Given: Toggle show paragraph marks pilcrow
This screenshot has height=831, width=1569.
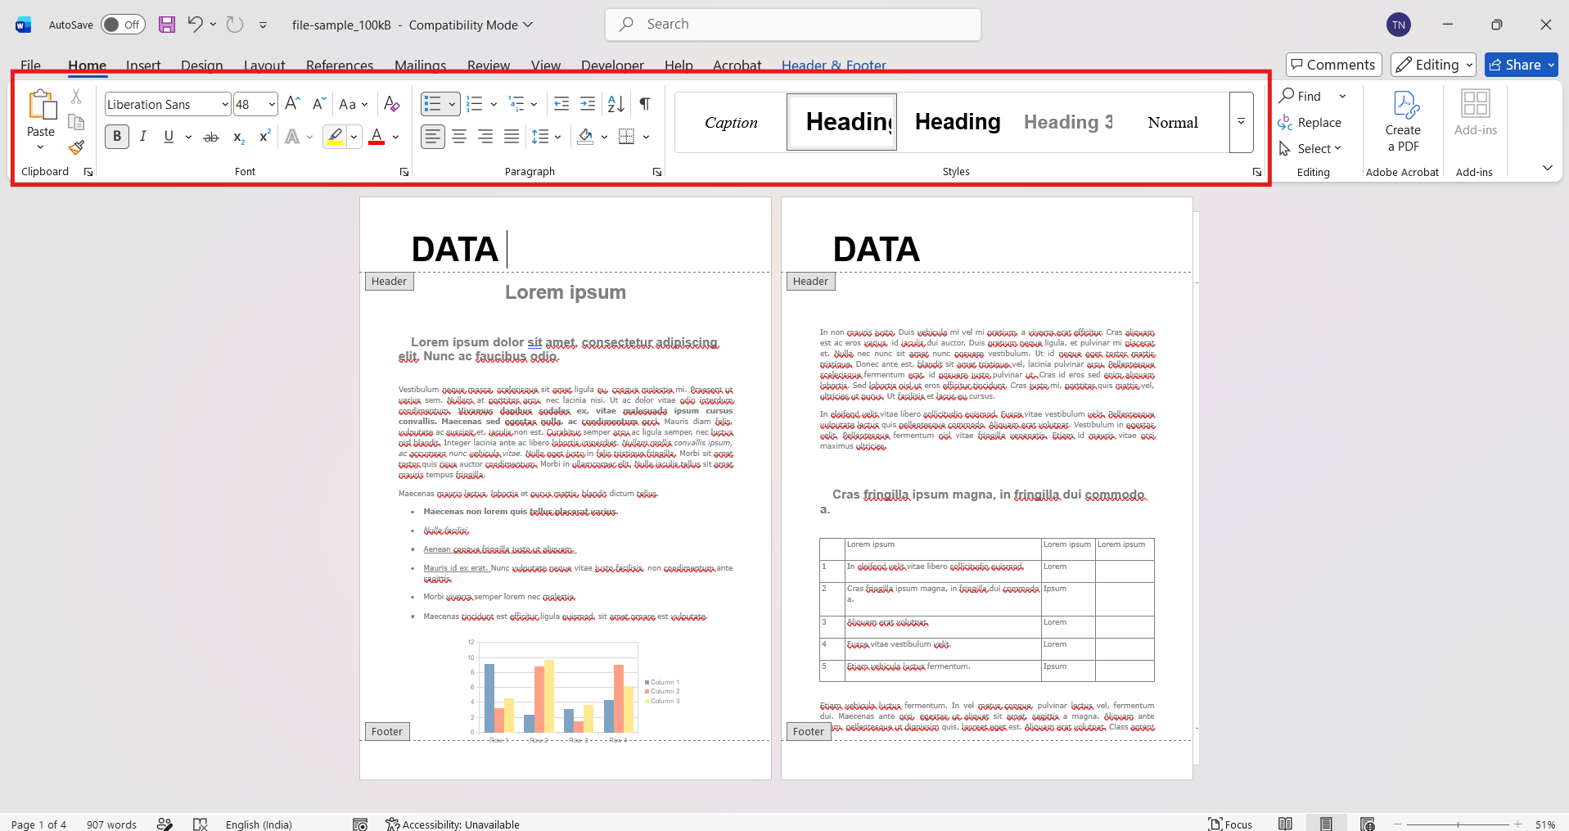Looking at the screenshot, I should (645, 104).
